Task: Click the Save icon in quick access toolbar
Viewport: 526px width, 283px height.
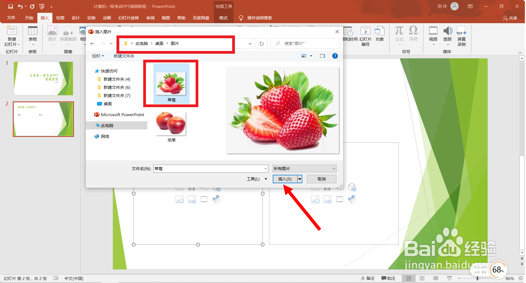Action: [x=10, y=6]
